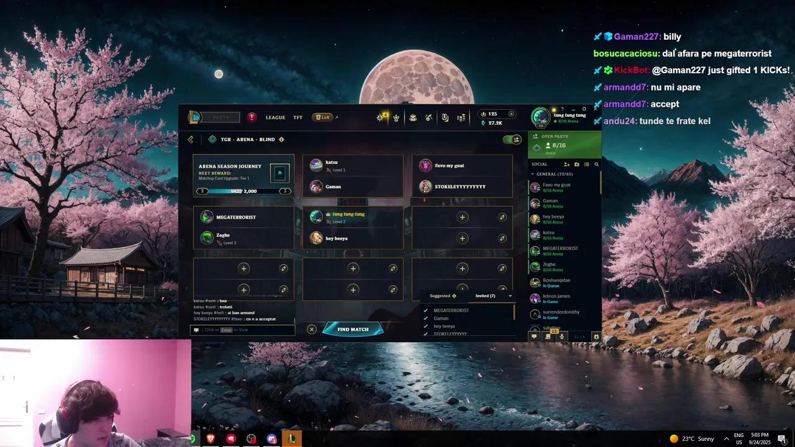Click the League of Legends logo icon
795x447 pixels.
point(194,117)
